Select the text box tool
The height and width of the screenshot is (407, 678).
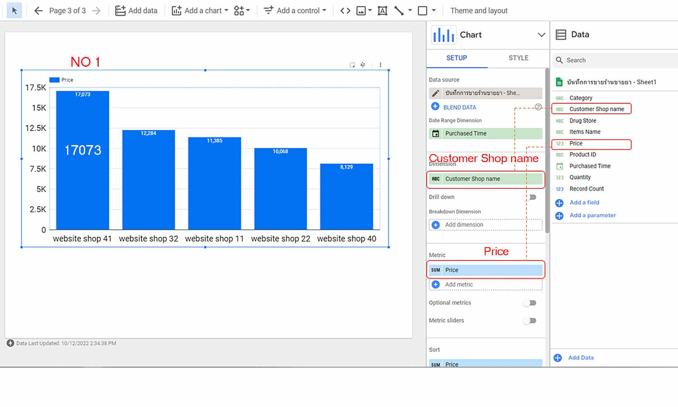pyautogui.click(x=382, y=11)
